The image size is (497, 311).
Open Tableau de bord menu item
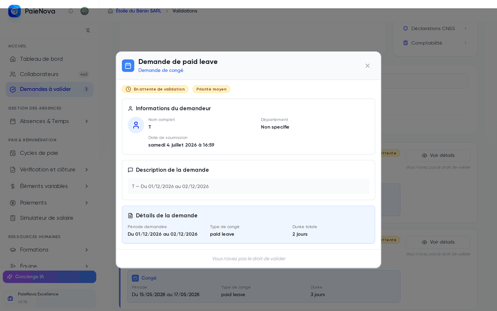point(49,59)
